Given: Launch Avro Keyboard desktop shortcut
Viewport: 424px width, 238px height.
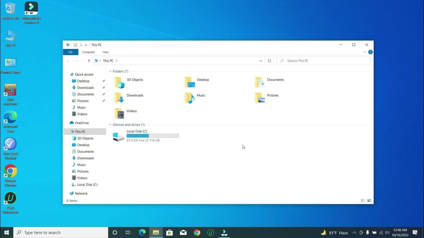Looking at the screenshot, I should point(10,95).
